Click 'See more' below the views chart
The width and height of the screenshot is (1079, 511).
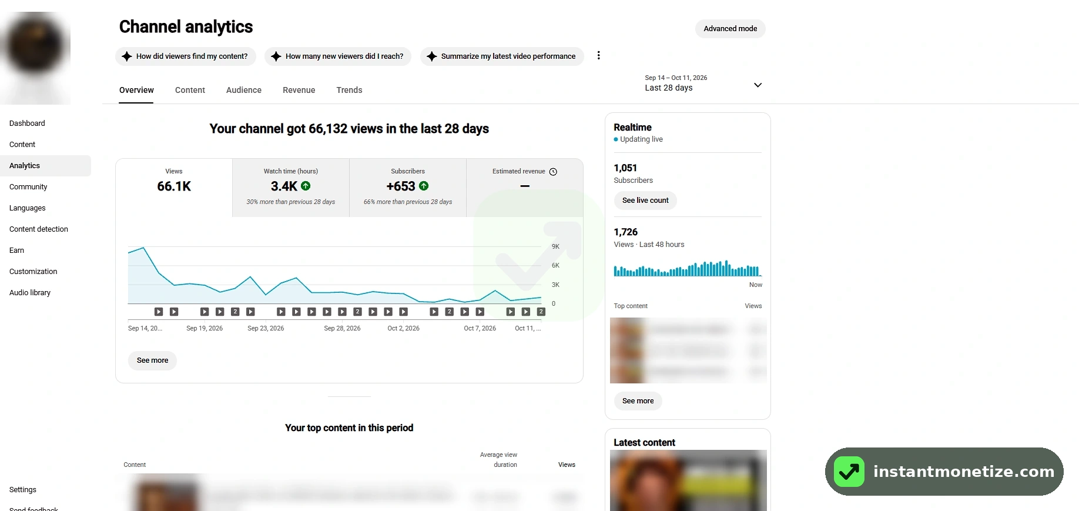(152, 360)
